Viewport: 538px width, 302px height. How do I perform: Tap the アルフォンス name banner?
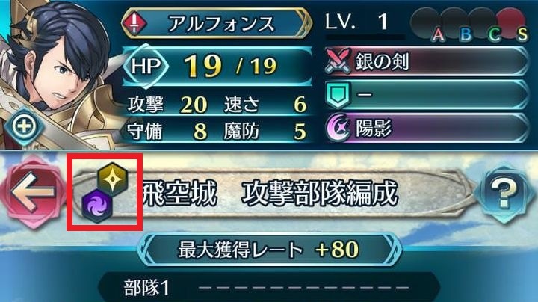click(217, 23)
